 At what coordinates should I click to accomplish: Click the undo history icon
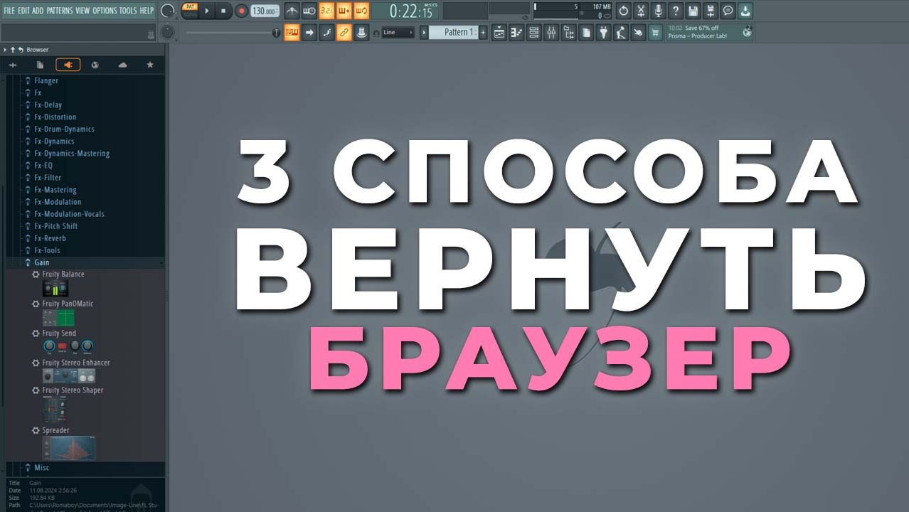click(623, 11)
